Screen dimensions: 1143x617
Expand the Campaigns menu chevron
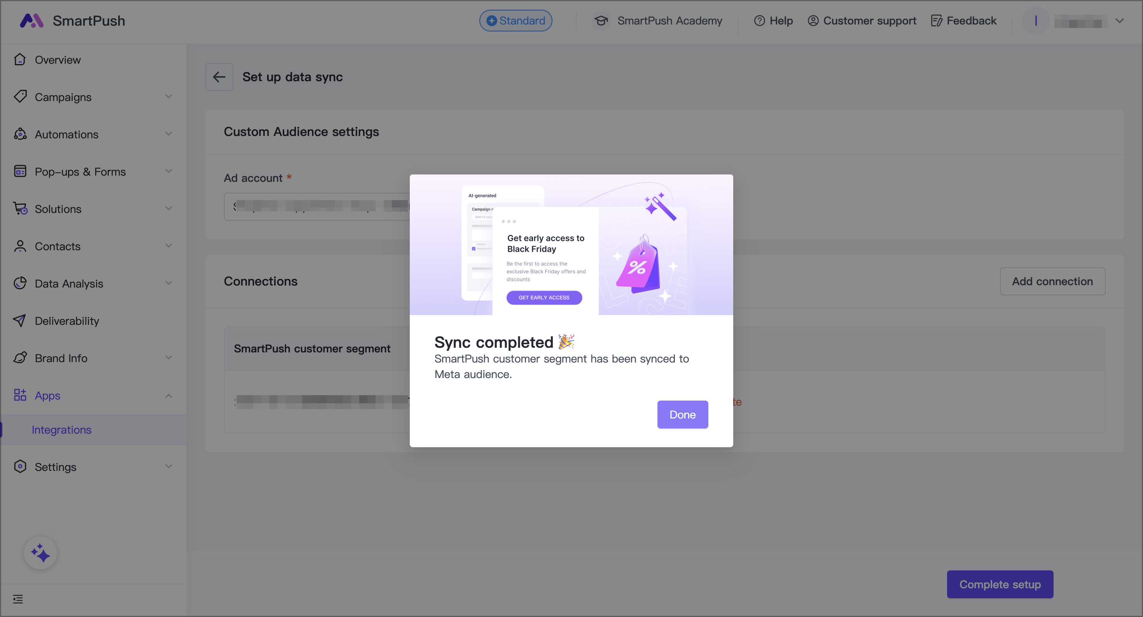(x=169, y=97)
